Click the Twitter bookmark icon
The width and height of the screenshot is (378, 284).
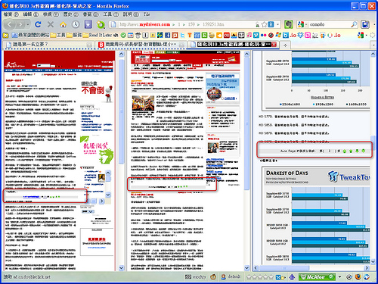pos(182,35)
